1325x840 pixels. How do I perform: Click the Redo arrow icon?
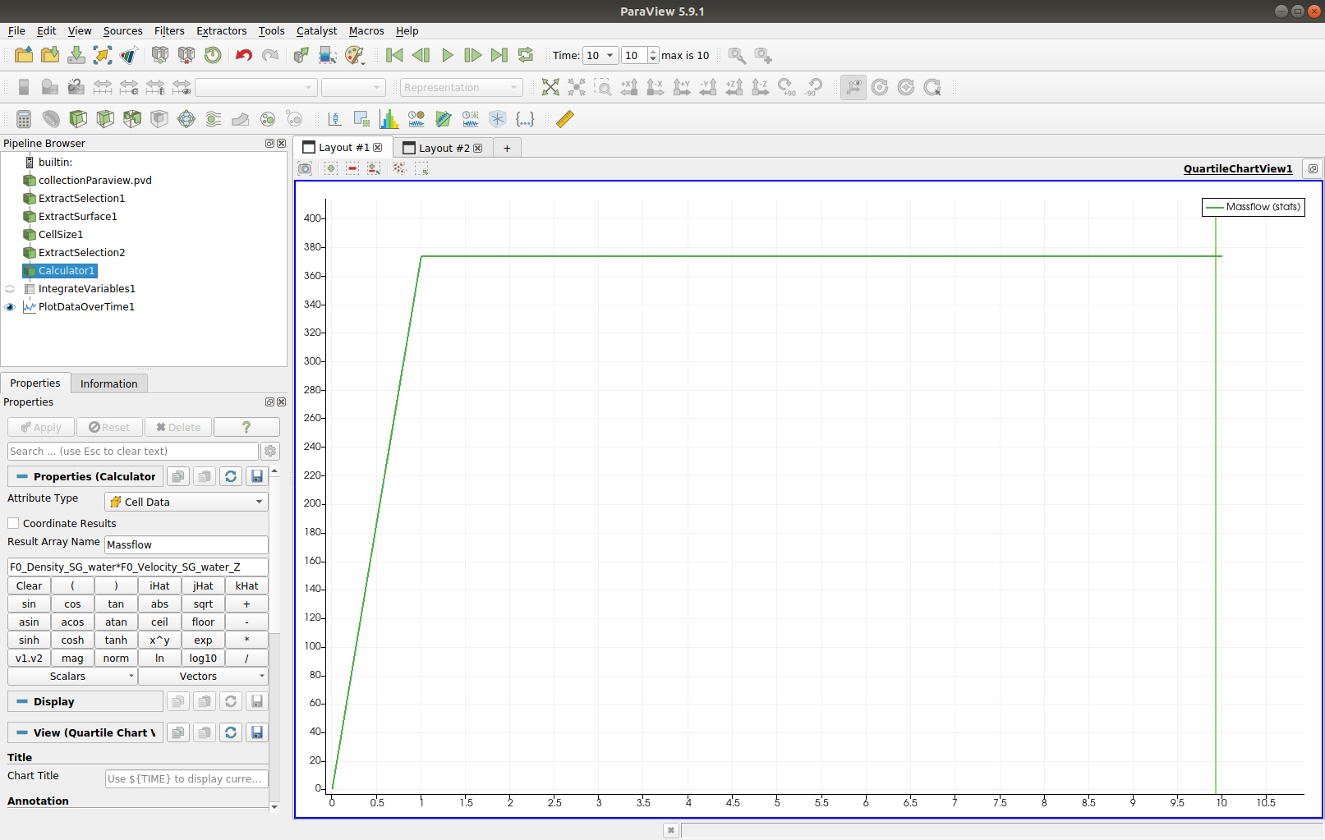[270, 55]
